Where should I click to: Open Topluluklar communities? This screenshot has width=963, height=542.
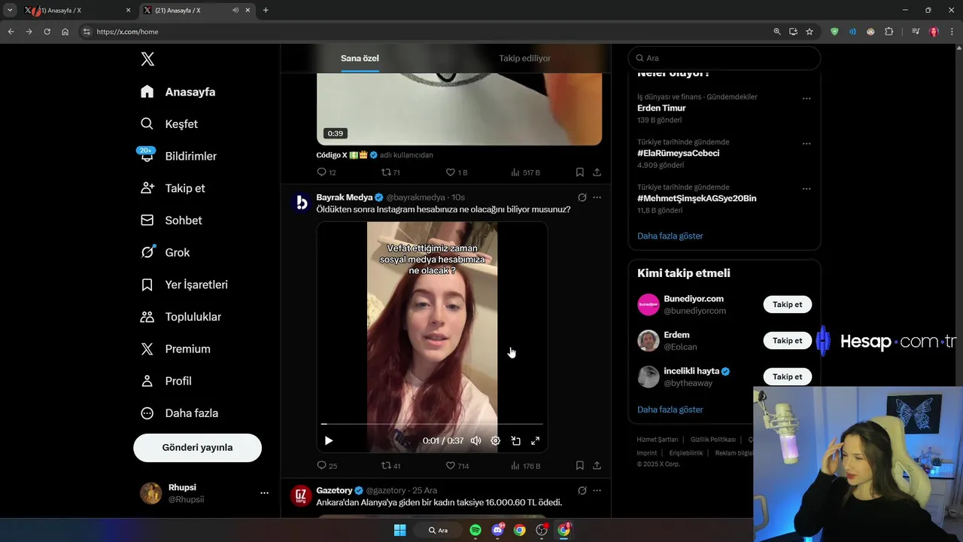point(181,317)
